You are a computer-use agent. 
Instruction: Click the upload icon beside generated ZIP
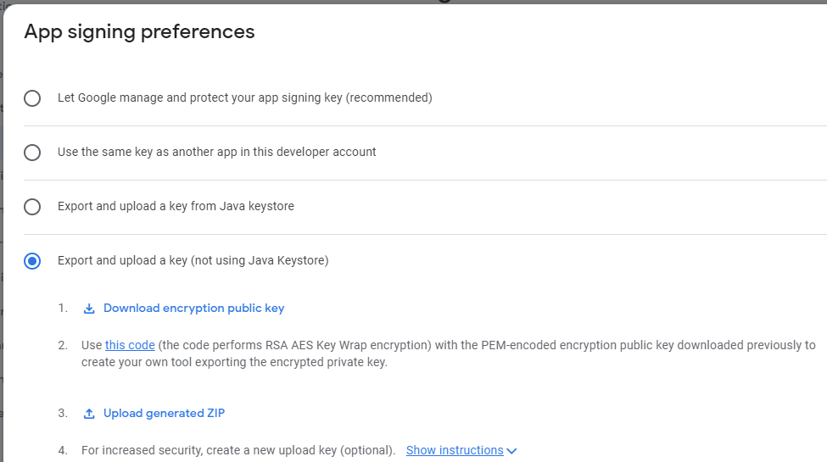tap(89, 414)
